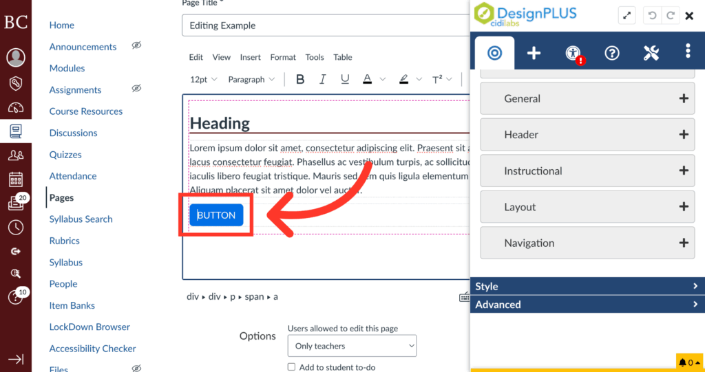
Task: Open the Insert menu
Action: (251, 57)
